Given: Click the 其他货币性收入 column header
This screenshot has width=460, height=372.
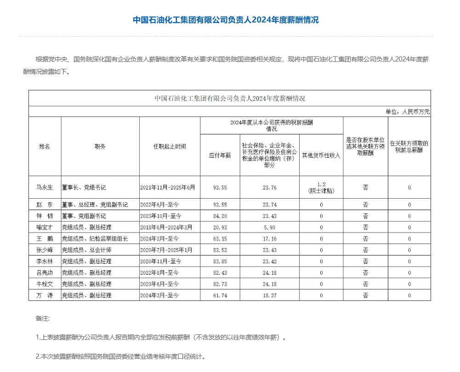Looking at the screenshot, I should (321, 155).
